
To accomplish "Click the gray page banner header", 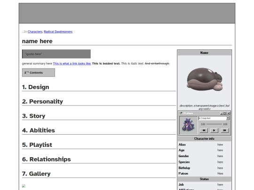I will (127, 13).
